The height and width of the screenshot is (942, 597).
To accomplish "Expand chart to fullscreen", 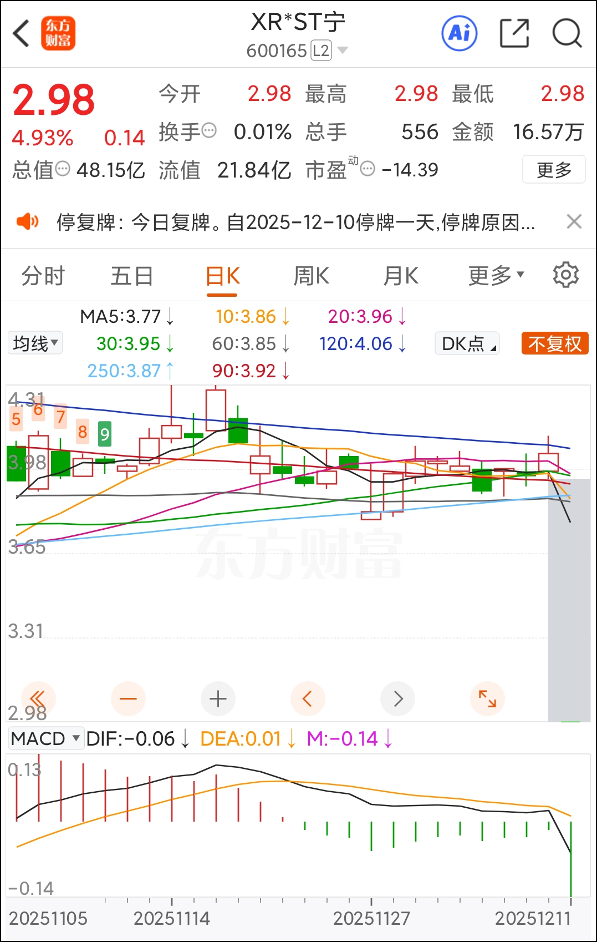I will (488, 698).
